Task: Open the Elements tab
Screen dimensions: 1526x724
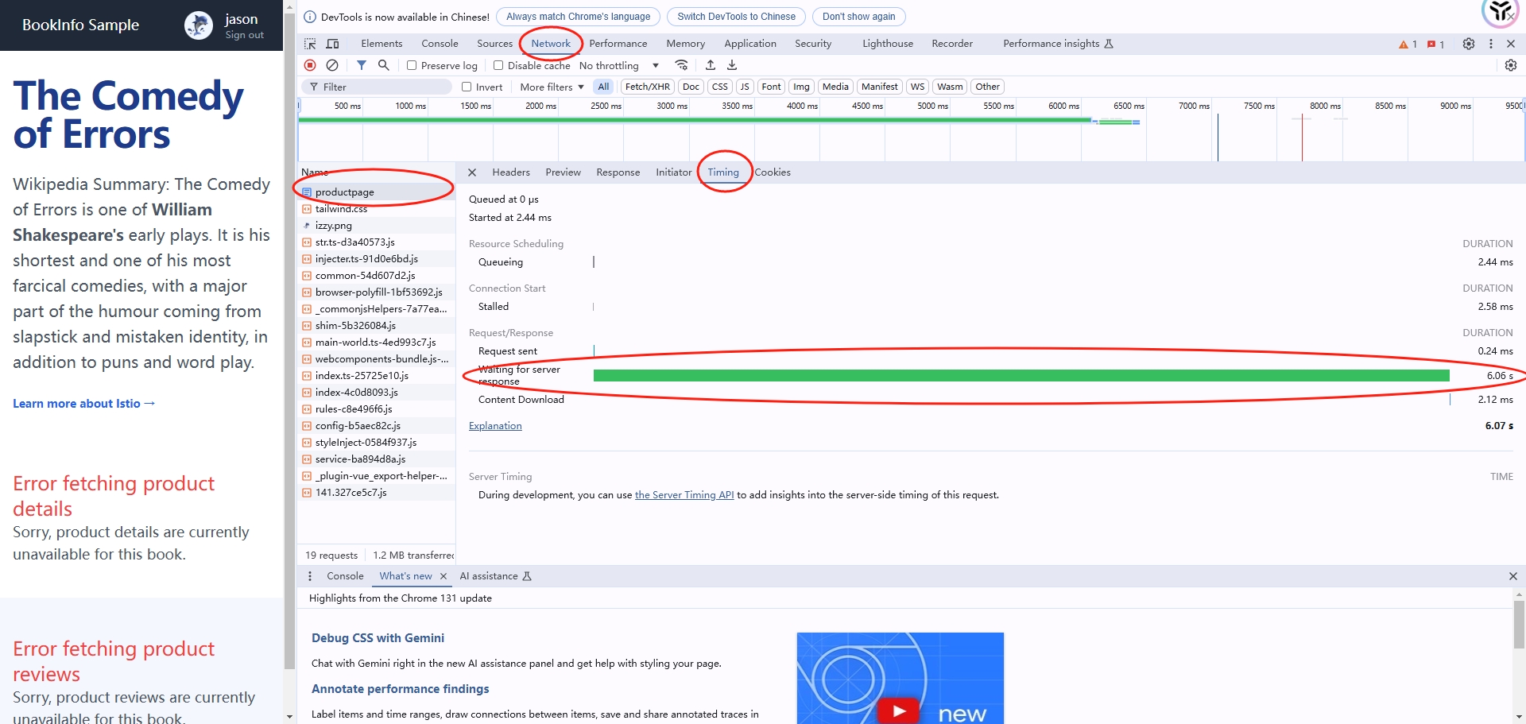Action: point(381,44)
